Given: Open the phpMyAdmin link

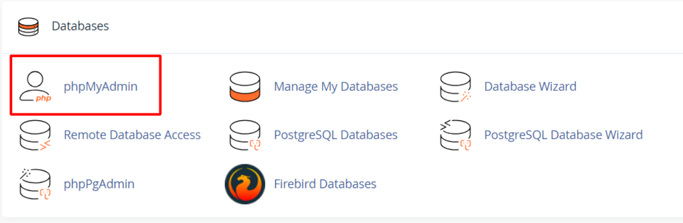Looking at the screenshot, I should [x=101, y=86].
